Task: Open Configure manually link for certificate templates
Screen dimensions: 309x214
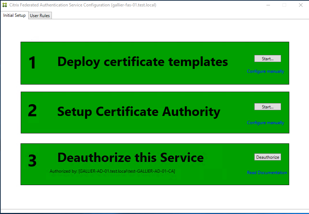Action: pyautogui.click(x=265, y=71)
